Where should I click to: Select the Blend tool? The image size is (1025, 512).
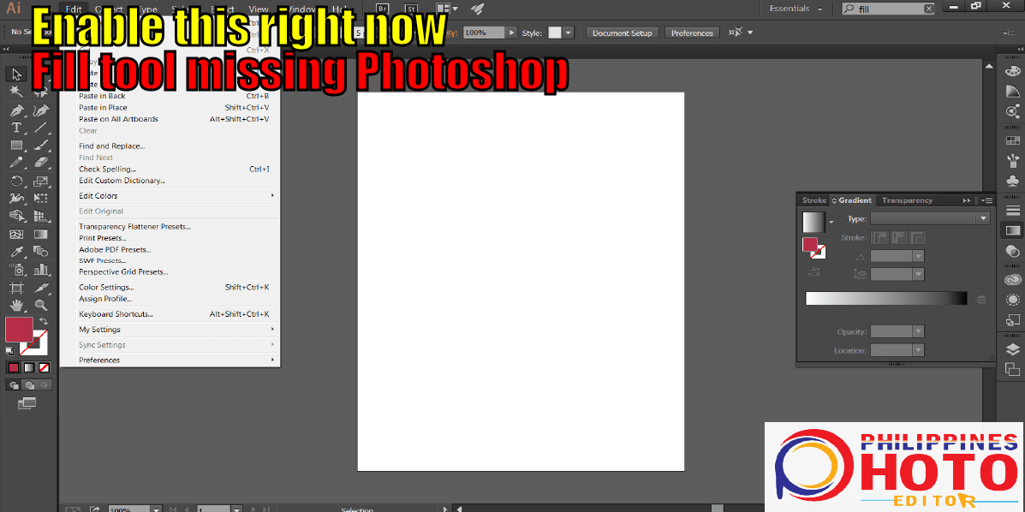tap(40, 251)
